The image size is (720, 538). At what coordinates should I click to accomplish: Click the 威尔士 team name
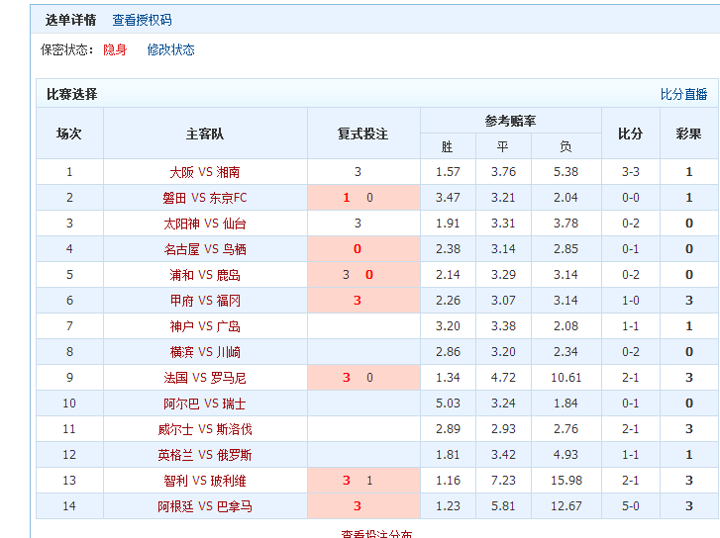pyautogui.click(x=175, y=429)
